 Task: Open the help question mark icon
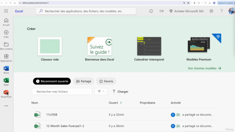point(221,11)
